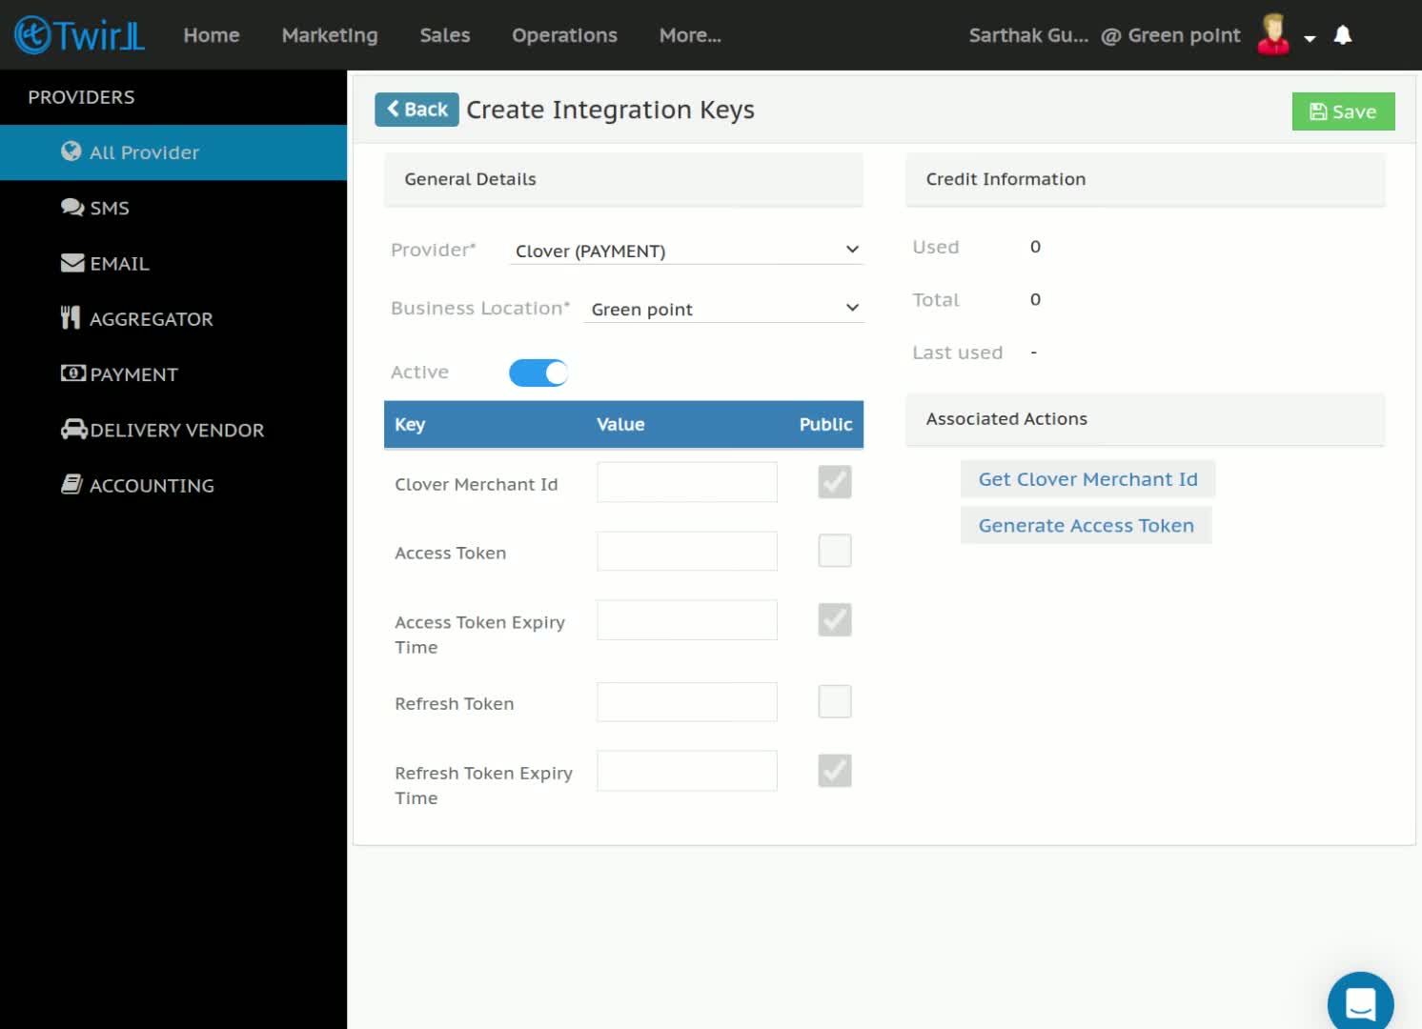This screenshot has height=1029, width=1422.
Task: Click the SMS chat bubbles icon
Action: 72,208
